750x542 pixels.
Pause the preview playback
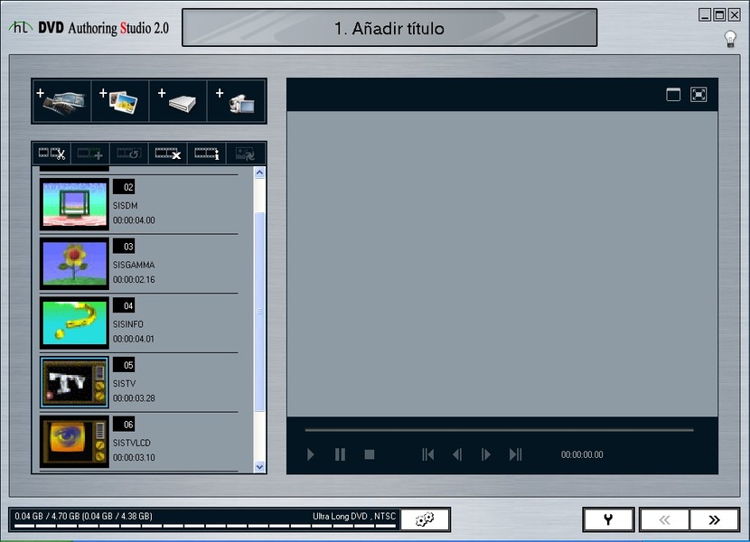(x=340, y=454)
